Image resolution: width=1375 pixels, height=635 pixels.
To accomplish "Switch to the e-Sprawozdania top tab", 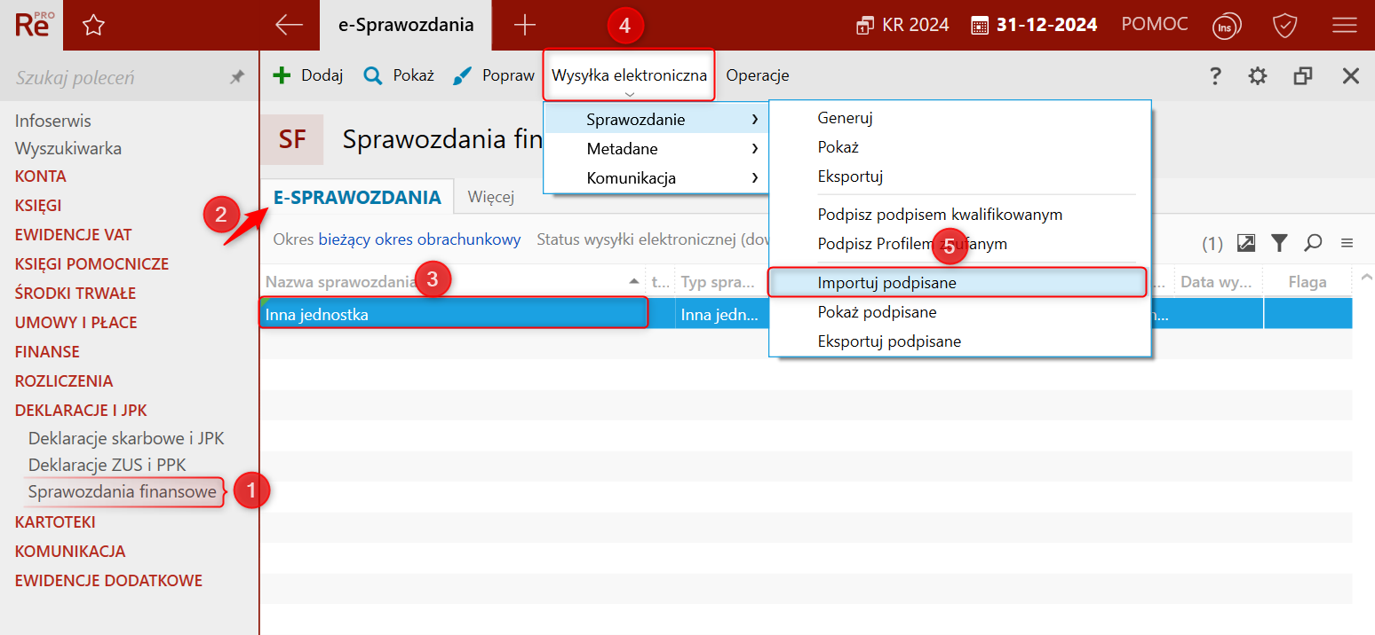I will 406,25.
